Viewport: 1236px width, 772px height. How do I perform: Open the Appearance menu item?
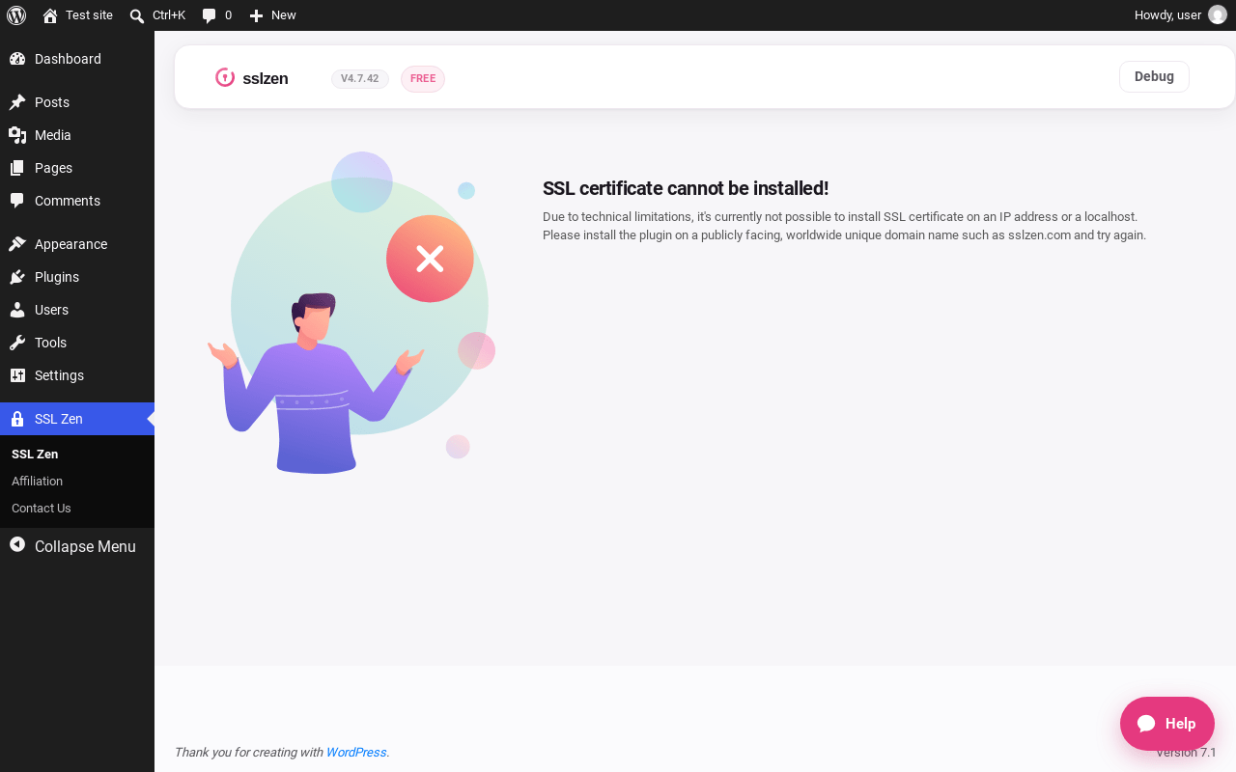coord(77,244)
